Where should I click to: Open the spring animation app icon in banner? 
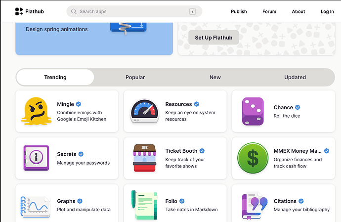(128, 28)
